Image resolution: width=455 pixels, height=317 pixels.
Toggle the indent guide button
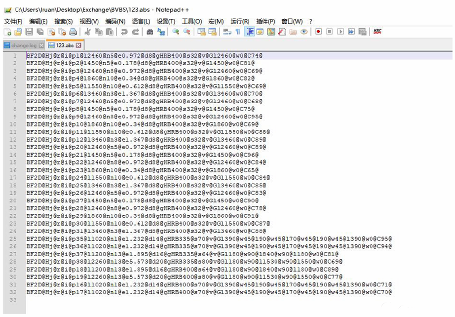click(249, 32)
